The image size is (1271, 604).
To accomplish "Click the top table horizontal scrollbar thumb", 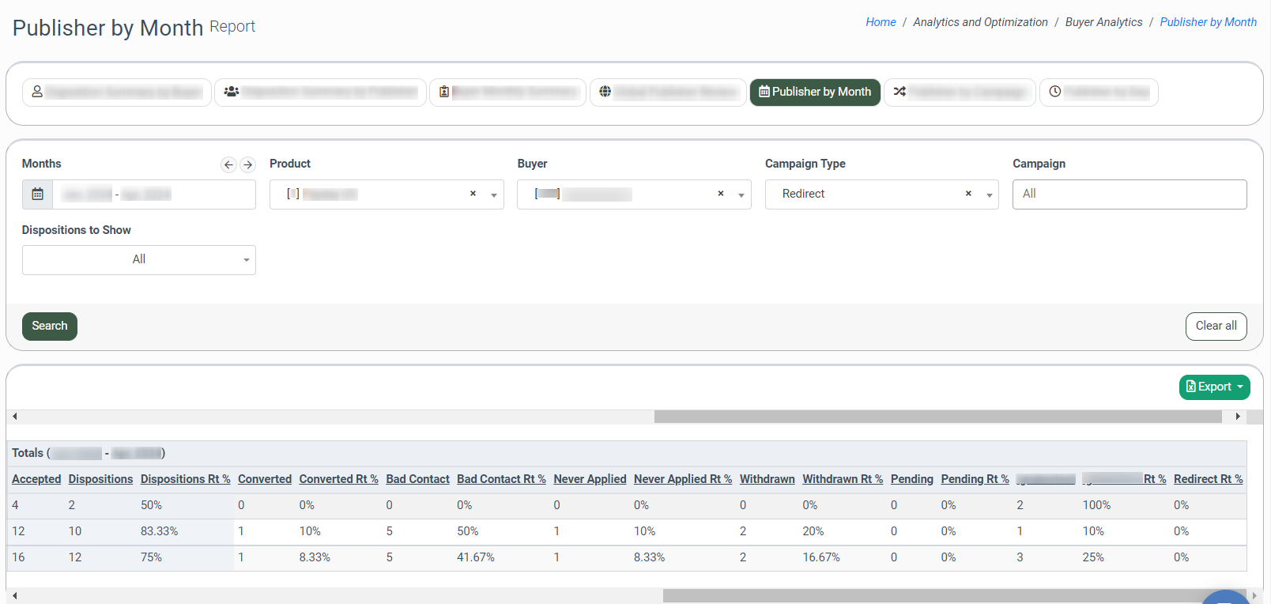I will tap(937, 417).
